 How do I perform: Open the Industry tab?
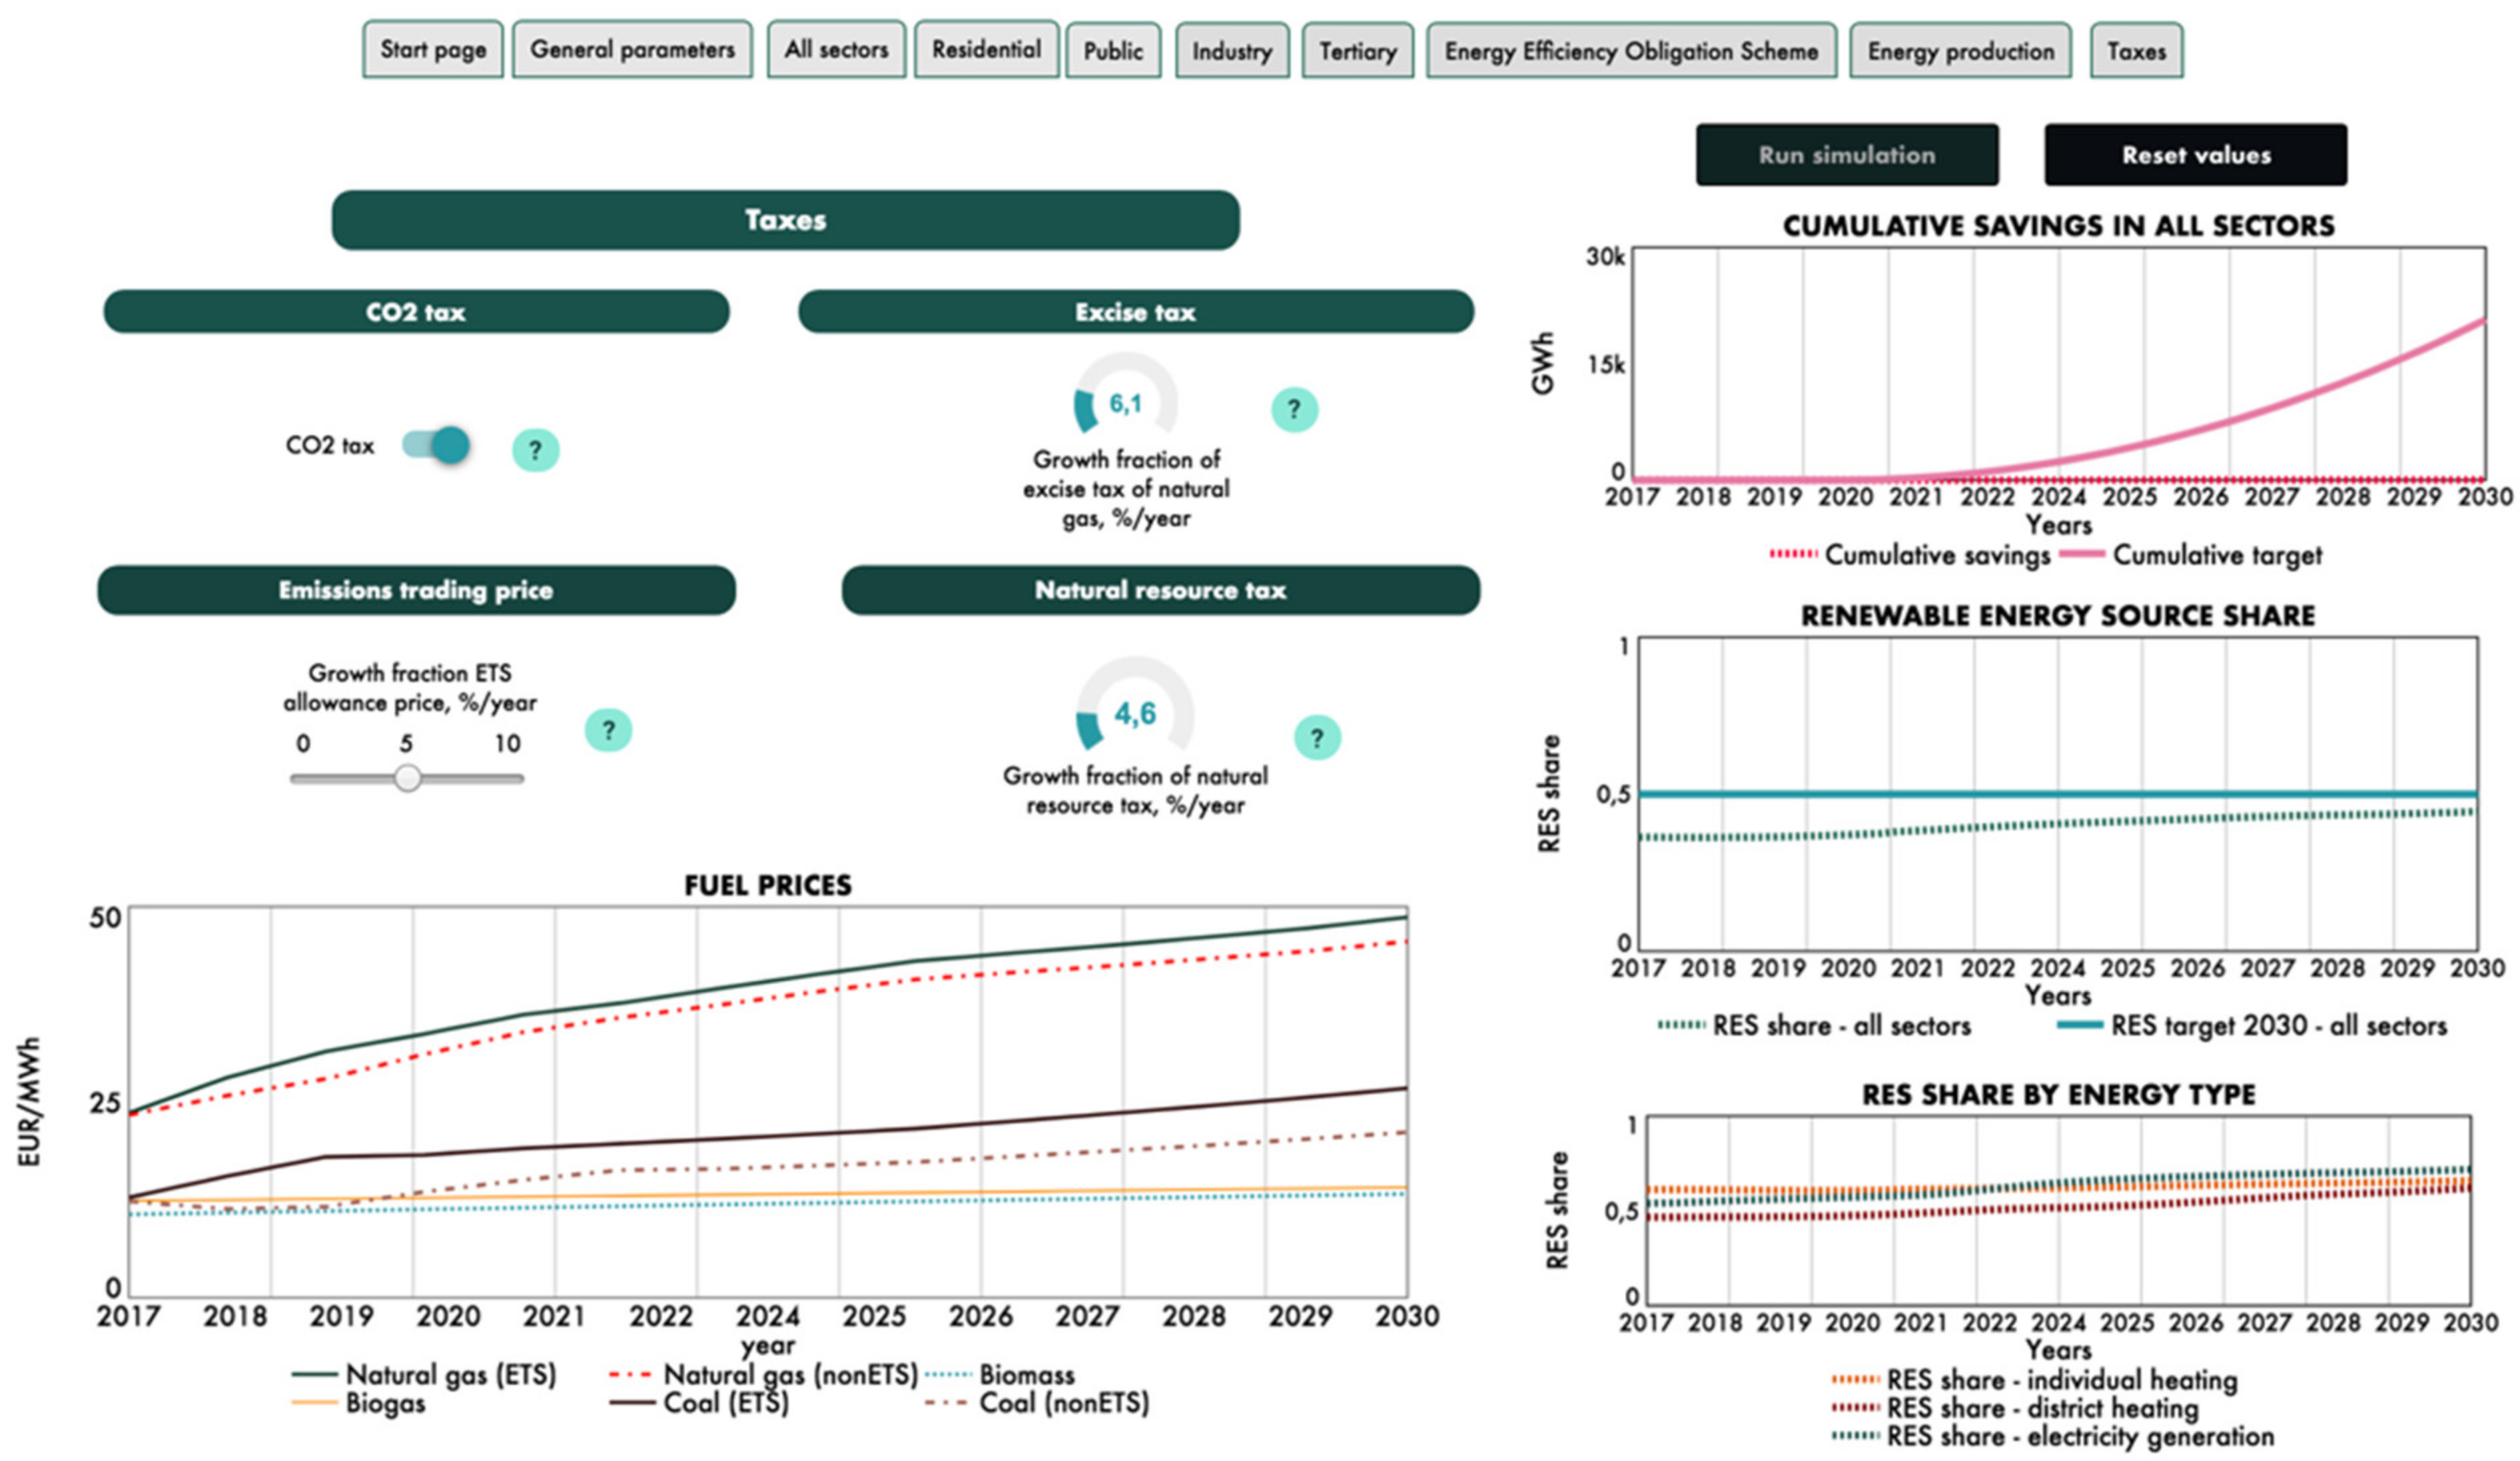tap(1232, 51)
